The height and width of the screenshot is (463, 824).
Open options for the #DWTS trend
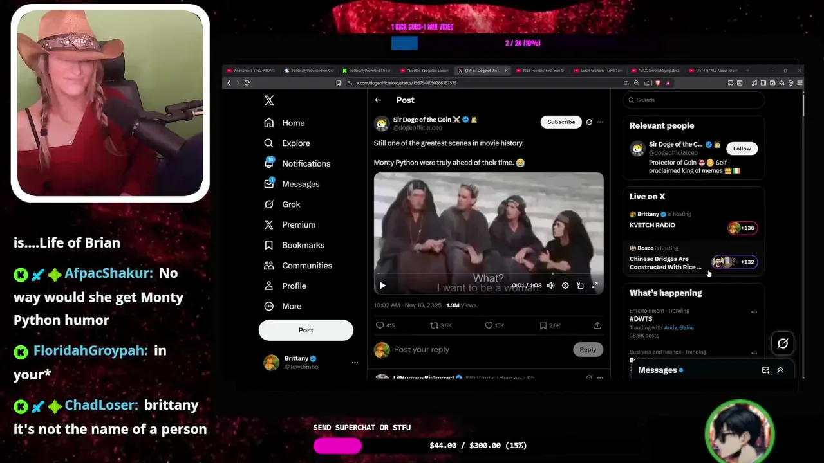[x=754, y=312]
